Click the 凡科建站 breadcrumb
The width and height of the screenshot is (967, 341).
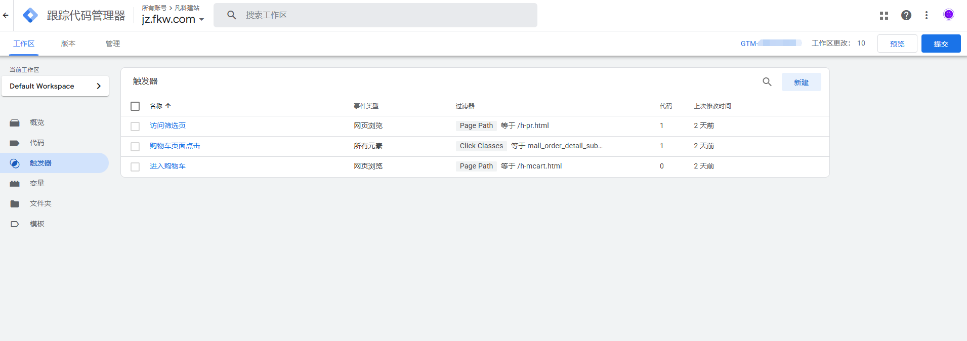coord(187,8)
